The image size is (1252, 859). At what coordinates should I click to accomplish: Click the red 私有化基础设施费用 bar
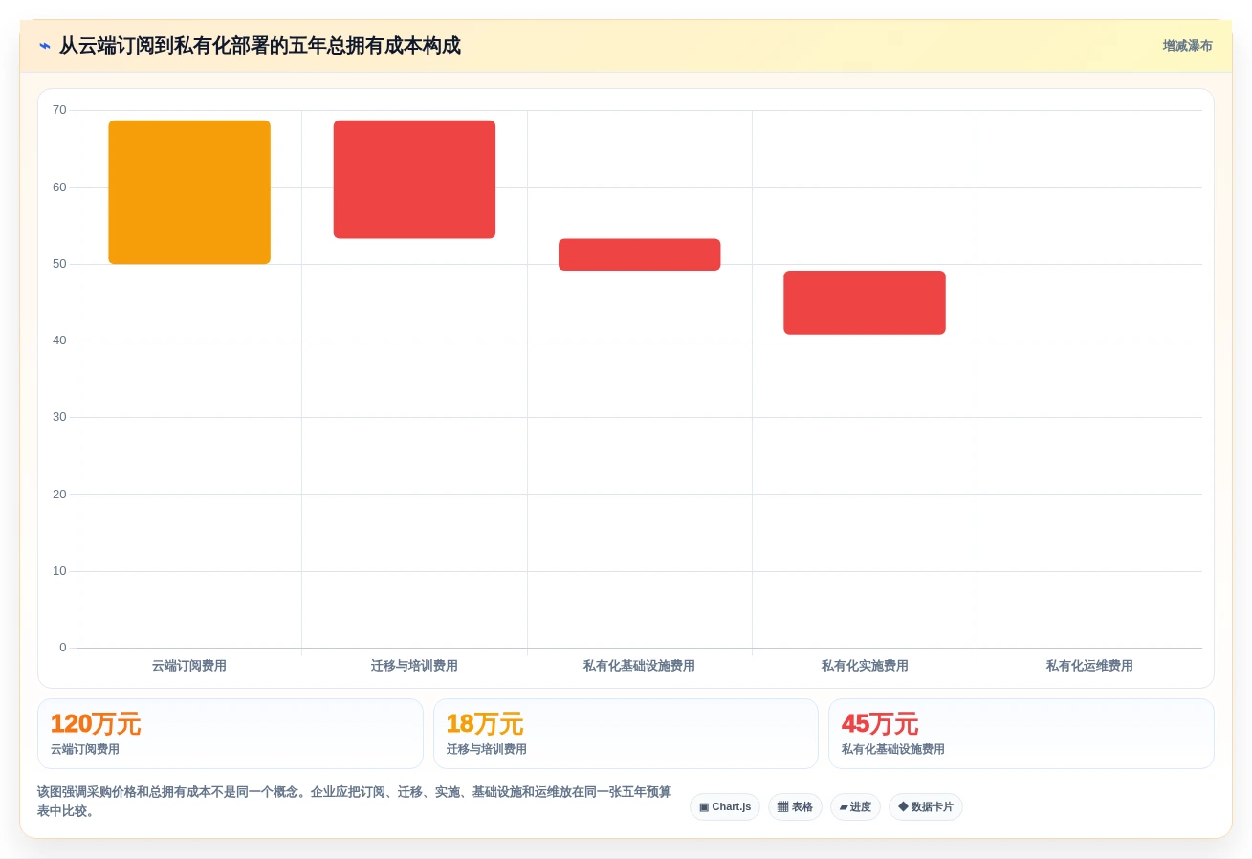coord(639,254)
